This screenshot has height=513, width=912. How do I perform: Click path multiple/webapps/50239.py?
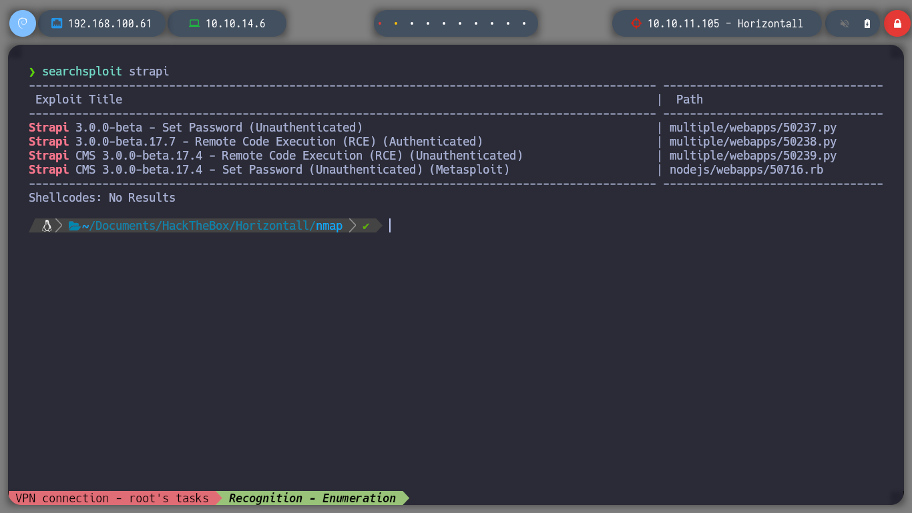(x=753, y=156)
